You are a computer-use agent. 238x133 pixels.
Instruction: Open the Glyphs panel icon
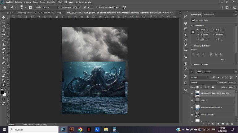coord(186,90)
